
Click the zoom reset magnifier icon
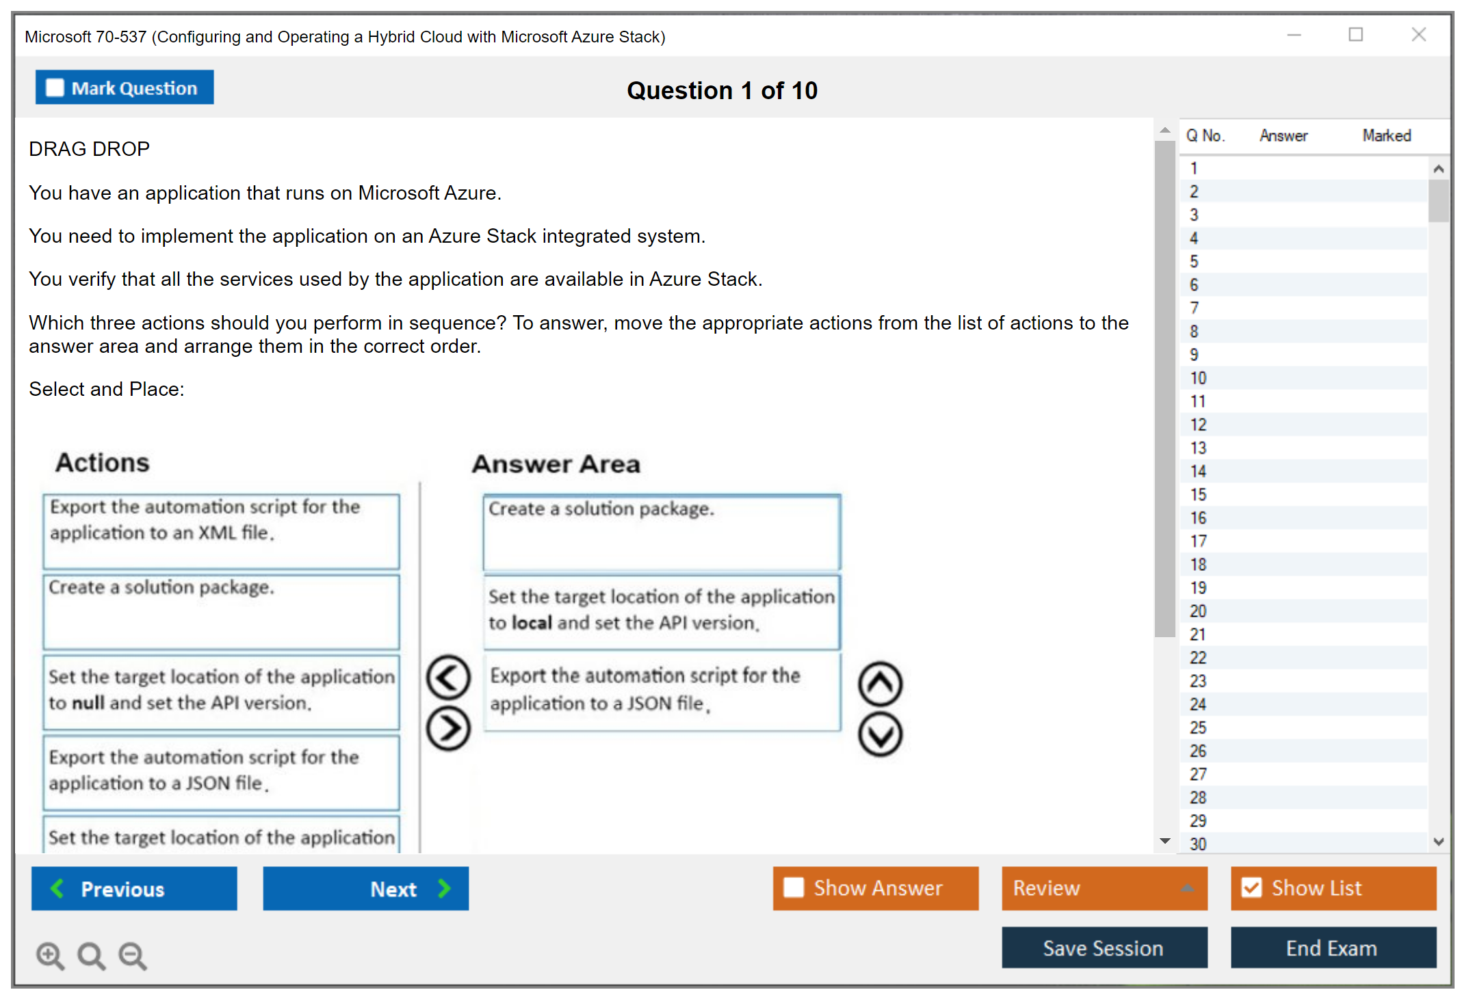click(x=91, y=955)
